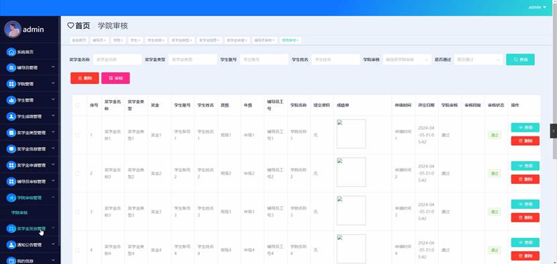Switch to the 系统首页 tab
557x264 pixels.
click(x=79, y=40)
